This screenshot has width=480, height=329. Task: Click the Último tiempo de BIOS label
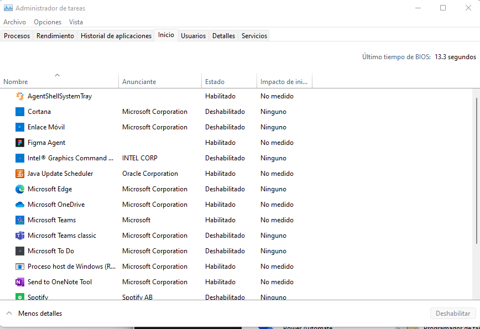pyautogui.click(x=396, y=57)
